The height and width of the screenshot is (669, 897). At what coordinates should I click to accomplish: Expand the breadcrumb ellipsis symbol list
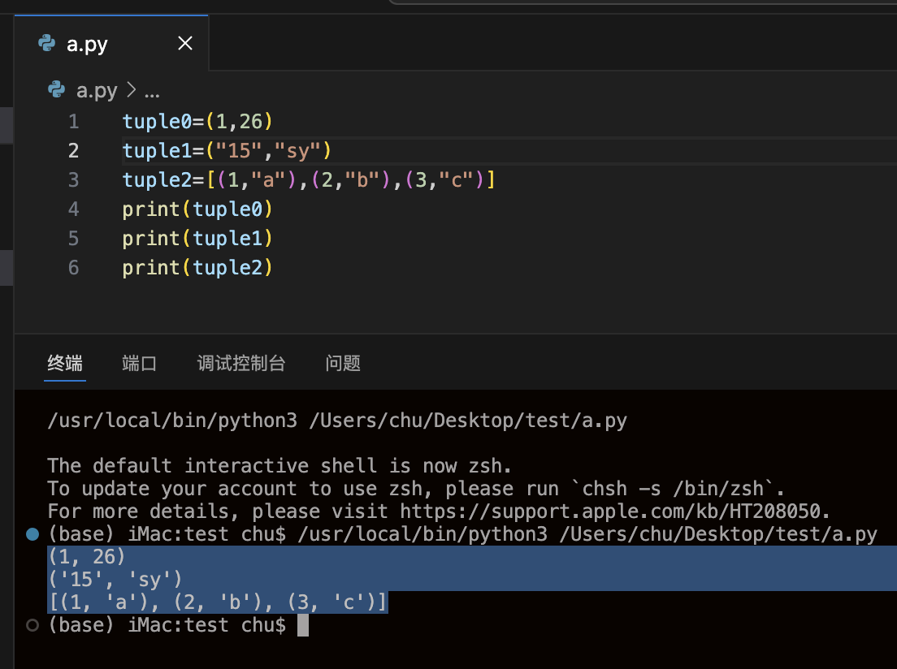click(x=151, y=90)
